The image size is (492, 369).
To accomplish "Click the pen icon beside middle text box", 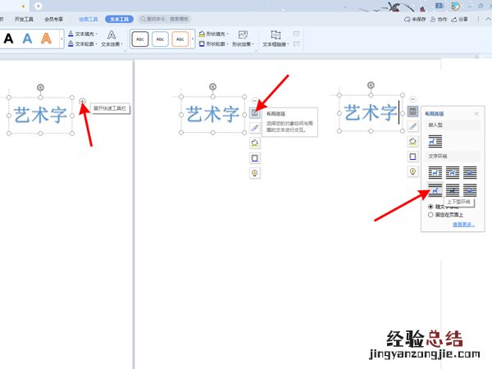I will click(x=254, y=128).
